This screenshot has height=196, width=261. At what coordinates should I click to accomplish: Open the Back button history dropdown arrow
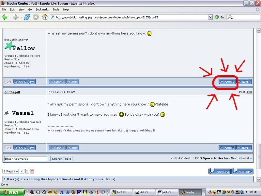tap(10, 17)
